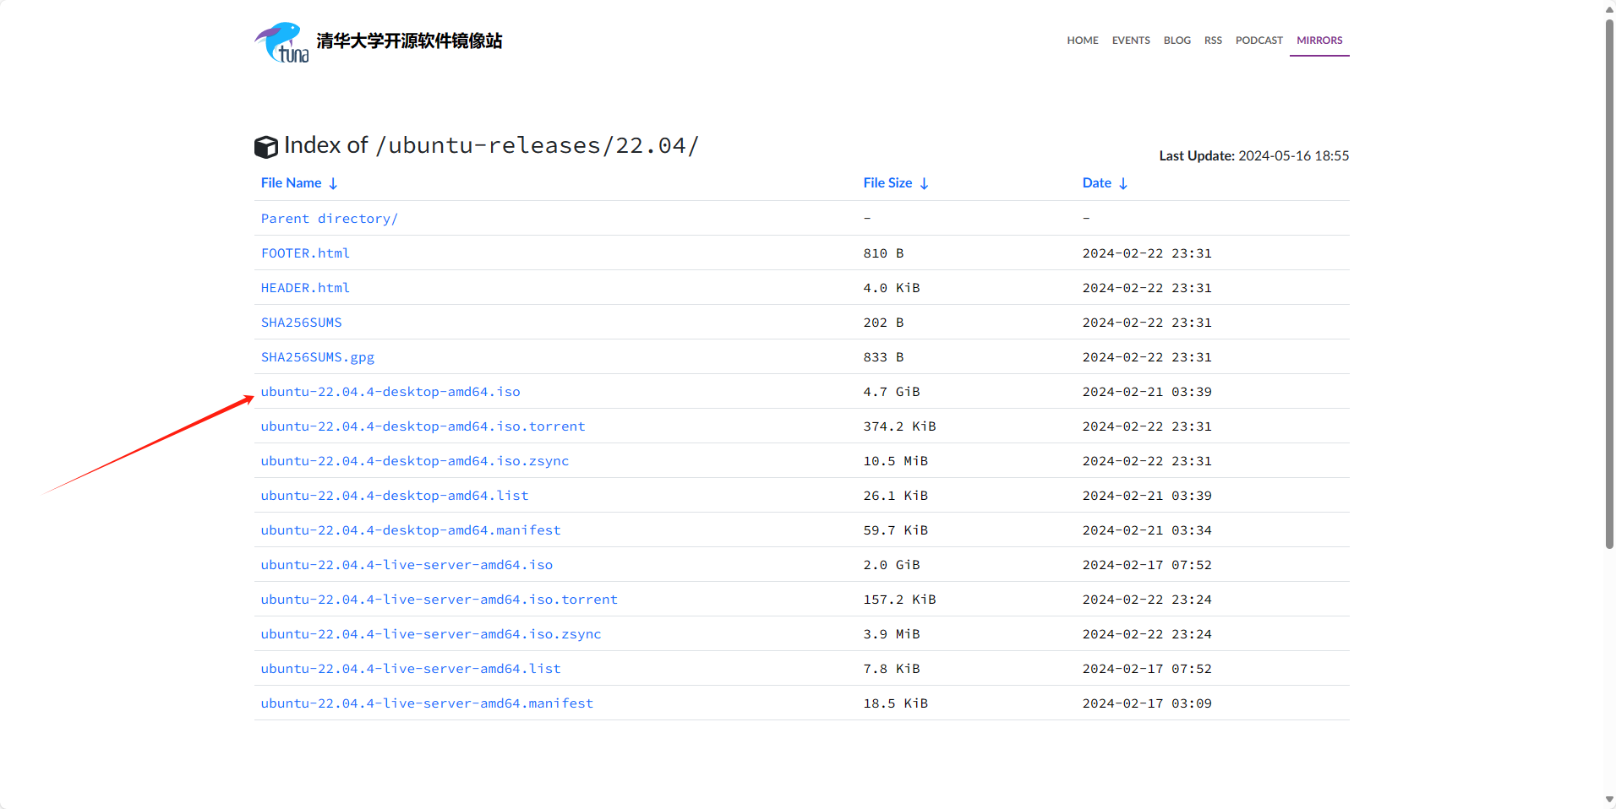The width and height of the screenshot is (1616, 809).
Task: Click the page vertical scrollbar thumb
Action: (x=1609, y=284)
